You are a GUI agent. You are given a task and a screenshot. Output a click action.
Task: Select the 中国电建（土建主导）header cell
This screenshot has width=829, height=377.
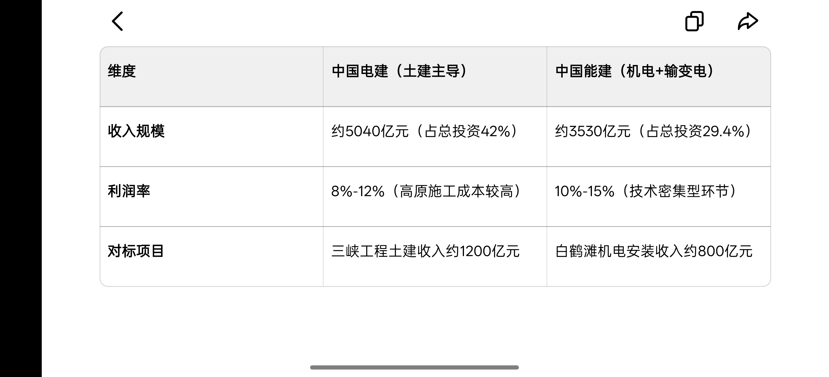435,77
